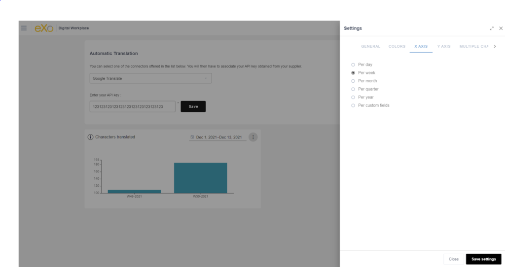The width and height of the screenshot is (505, 267).
Task: Select the Per quarter radio option
Action: tap(353, 89)
